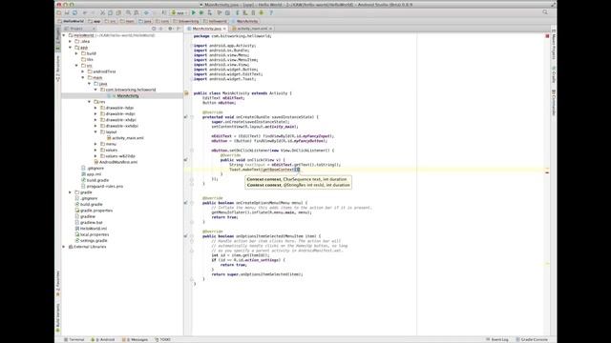Select settings.gradle file in tree

pos(94,241)
